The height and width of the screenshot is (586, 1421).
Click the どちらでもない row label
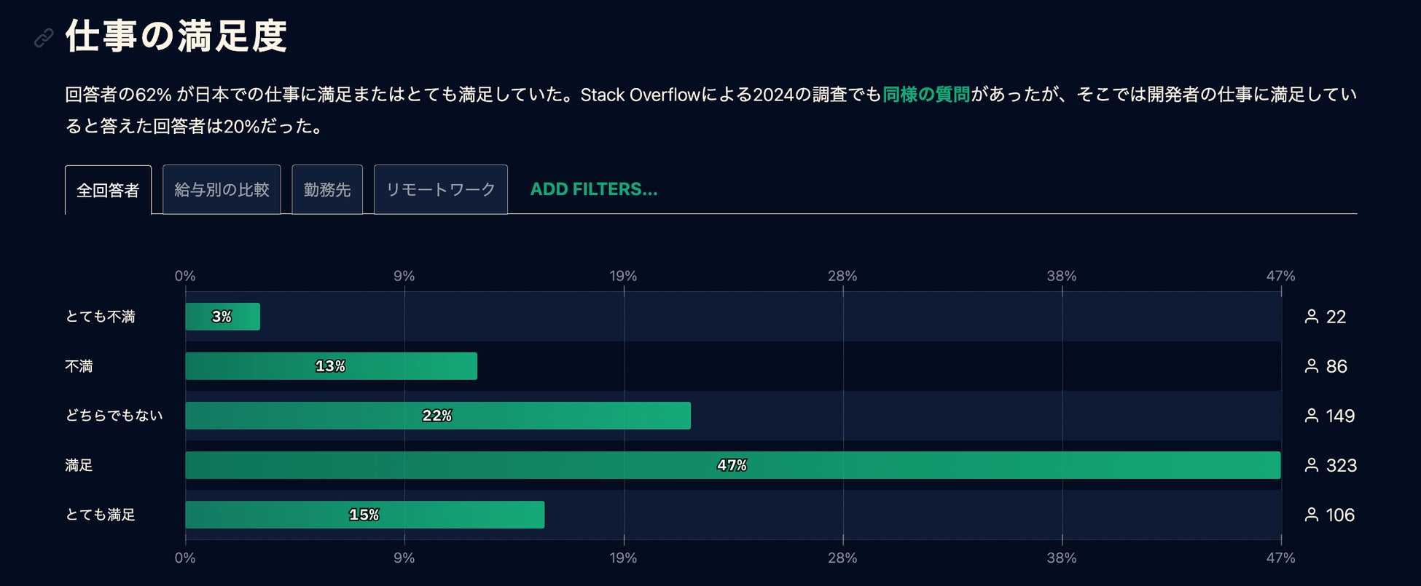[114, 416]
